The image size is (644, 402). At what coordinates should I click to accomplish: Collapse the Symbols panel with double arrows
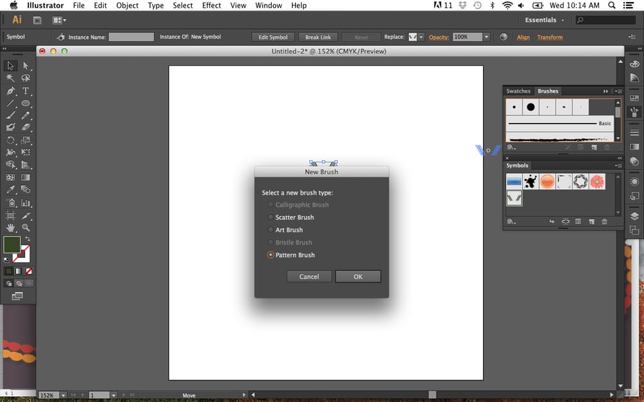pos(620,158)
